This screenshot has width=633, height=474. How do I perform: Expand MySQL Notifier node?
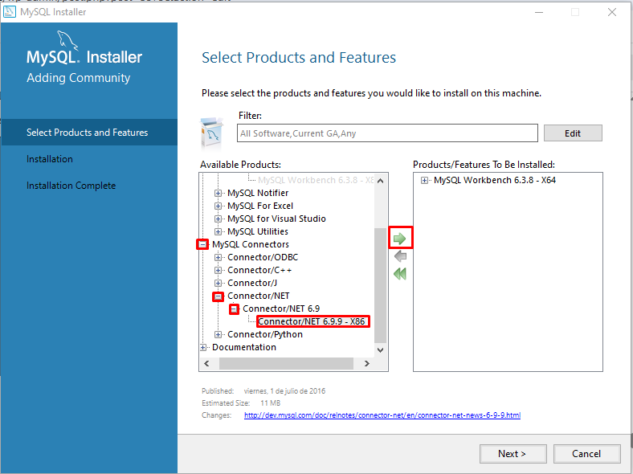pos(218,193)
